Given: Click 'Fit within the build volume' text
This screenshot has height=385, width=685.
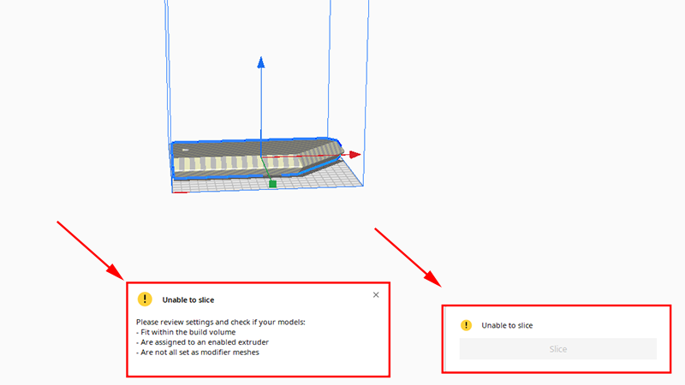Looking at the screenshot, I should [188, 332].
